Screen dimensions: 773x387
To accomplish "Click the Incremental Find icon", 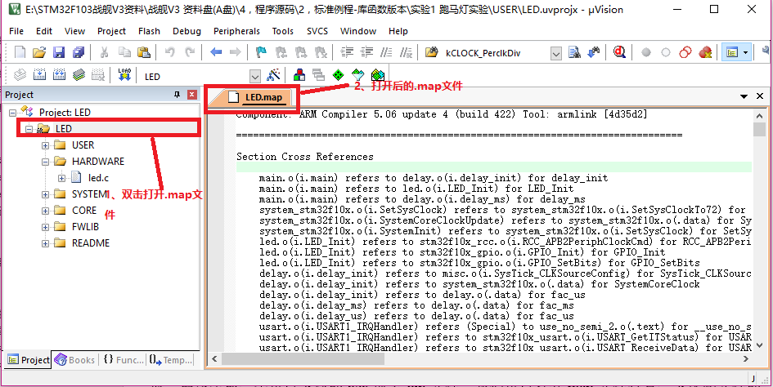I will pyautogui.click(x=595, y=52).
